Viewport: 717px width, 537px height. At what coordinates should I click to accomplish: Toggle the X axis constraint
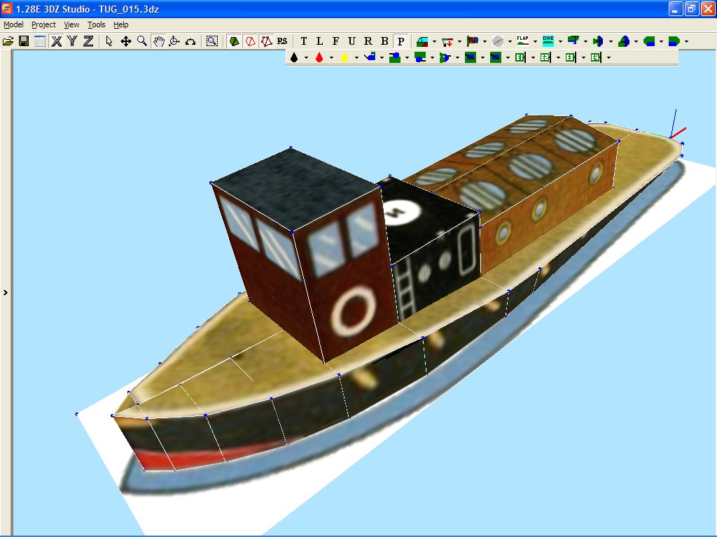point(58,41)
